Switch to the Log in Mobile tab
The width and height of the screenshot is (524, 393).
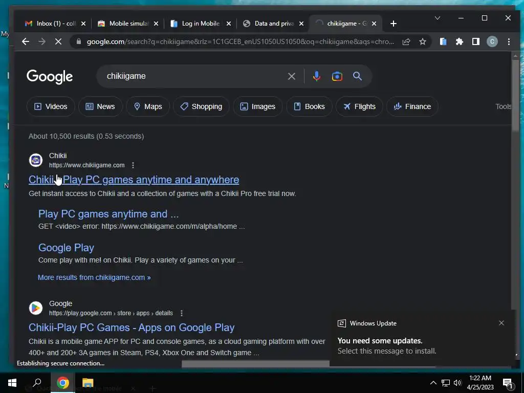195,24
